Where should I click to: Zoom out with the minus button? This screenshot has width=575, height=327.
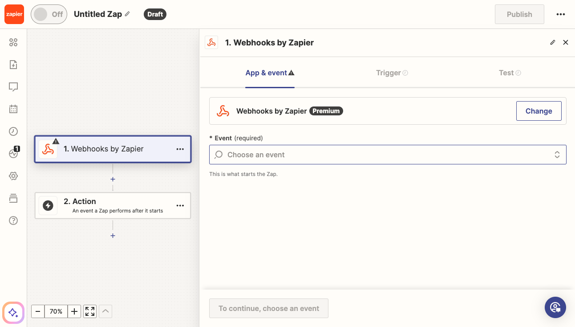(x=38, y=311)
